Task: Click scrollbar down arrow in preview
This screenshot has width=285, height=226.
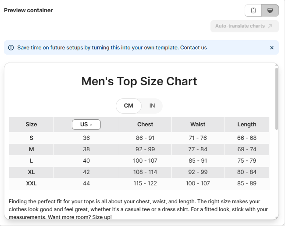Action: click(277, 218)
